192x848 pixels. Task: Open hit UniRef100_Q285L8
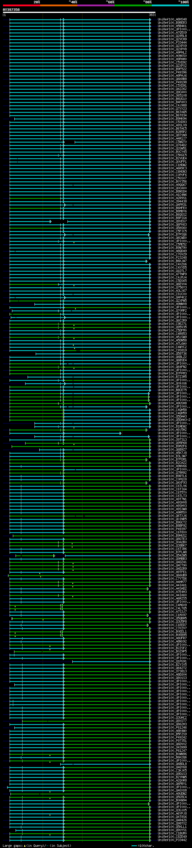pos(172,36)
